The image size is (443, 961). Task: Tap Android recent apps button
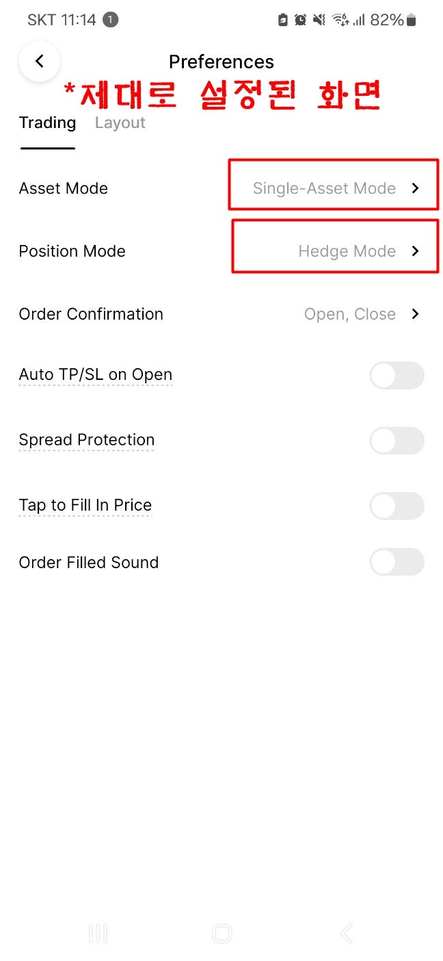coord(98,934)
